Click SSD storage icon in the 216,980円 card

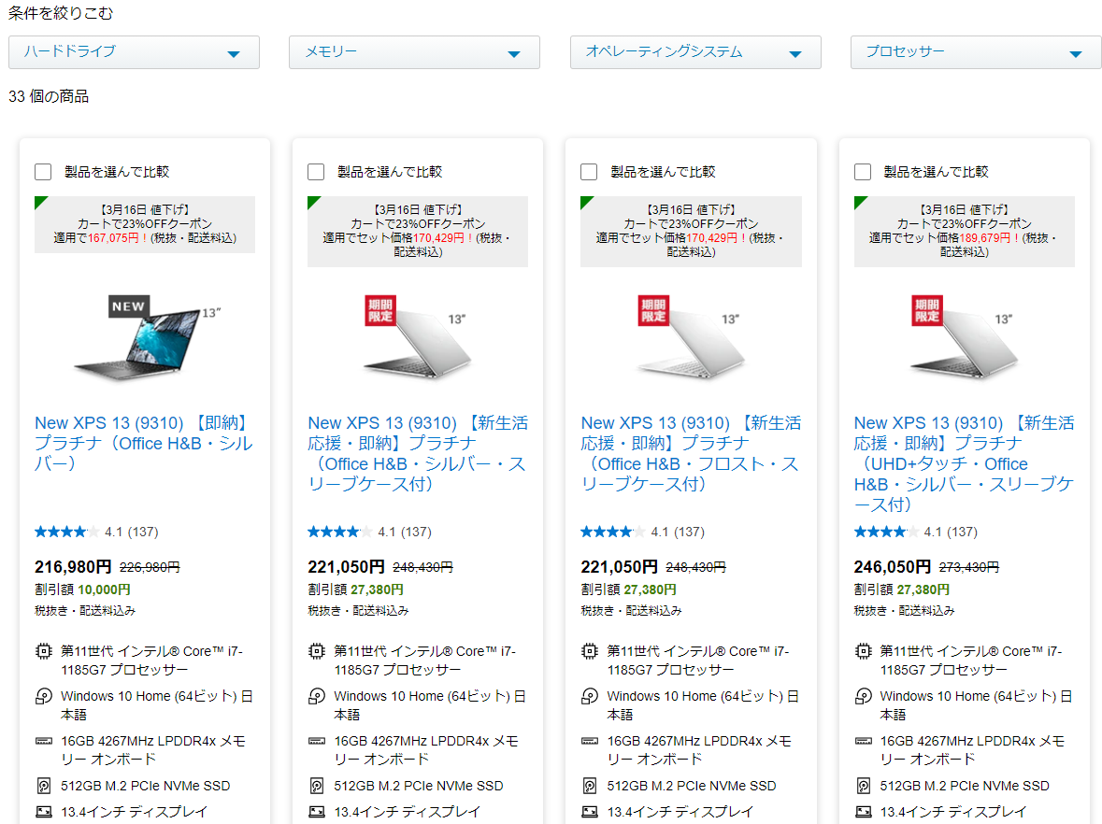44,786
